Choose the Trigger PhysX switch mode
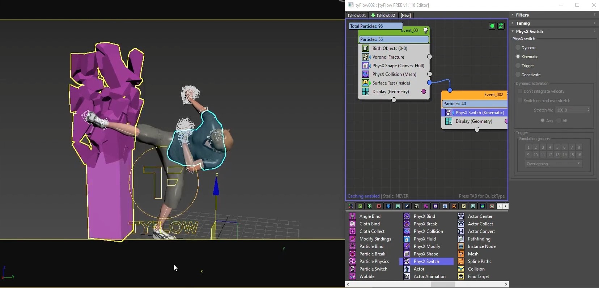Screen dimensions: 599x288 click(x=518, y=65)
